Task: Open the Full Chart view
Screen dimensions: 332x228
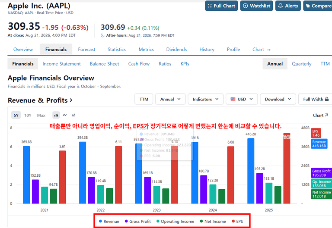Action: (x=221, y=6)
